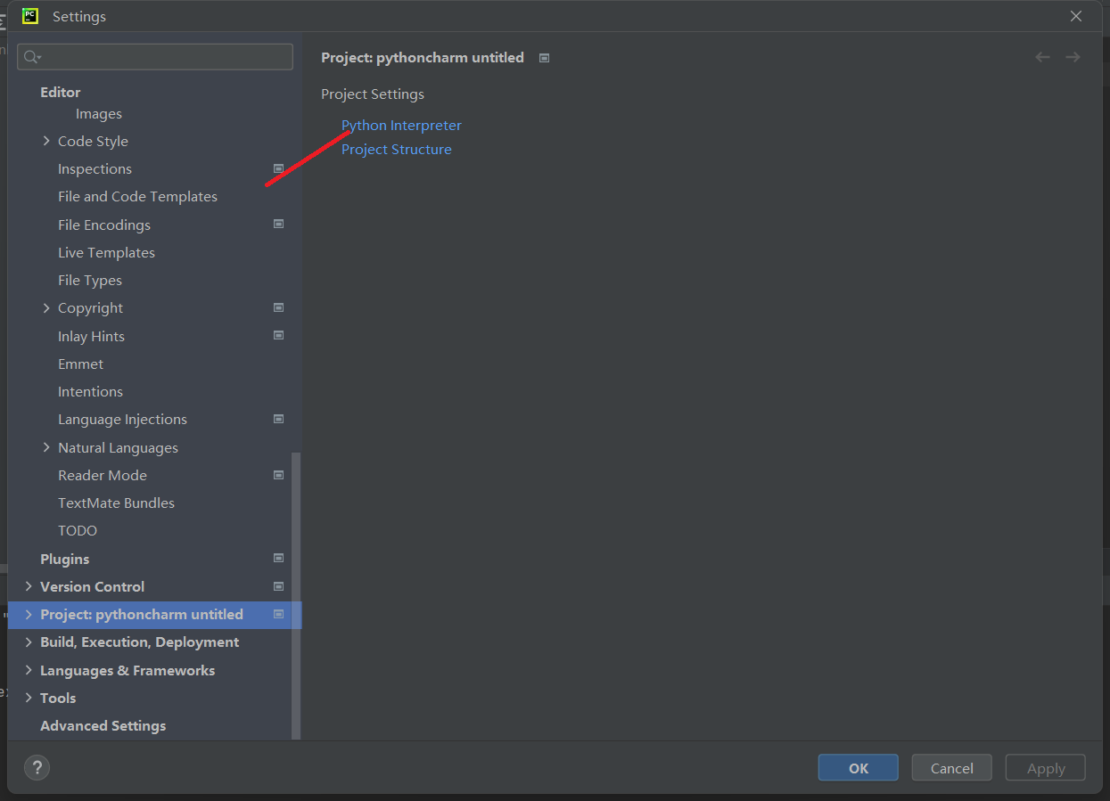This screenshot has width=1110, height=801.
Task: Select Languages & Frameworks label
Action: 127,670
